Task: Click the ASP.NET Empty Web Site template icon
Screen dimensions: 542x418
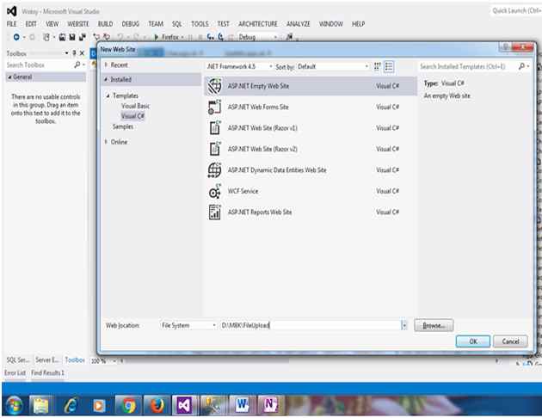Action: (215, 86)
